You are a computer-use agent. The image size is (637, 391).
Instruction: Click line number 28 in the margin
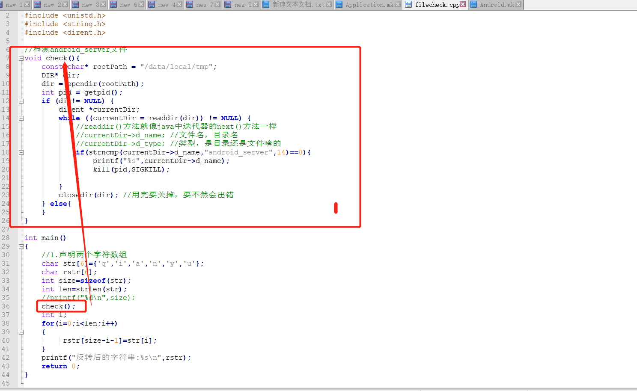(6, 238)
